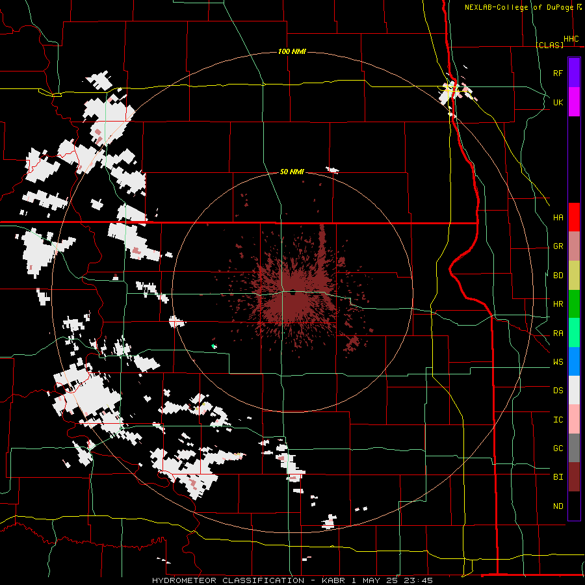Click the red HA legend color swatch
The image size is (585, 585).
(x=574, y=217)
